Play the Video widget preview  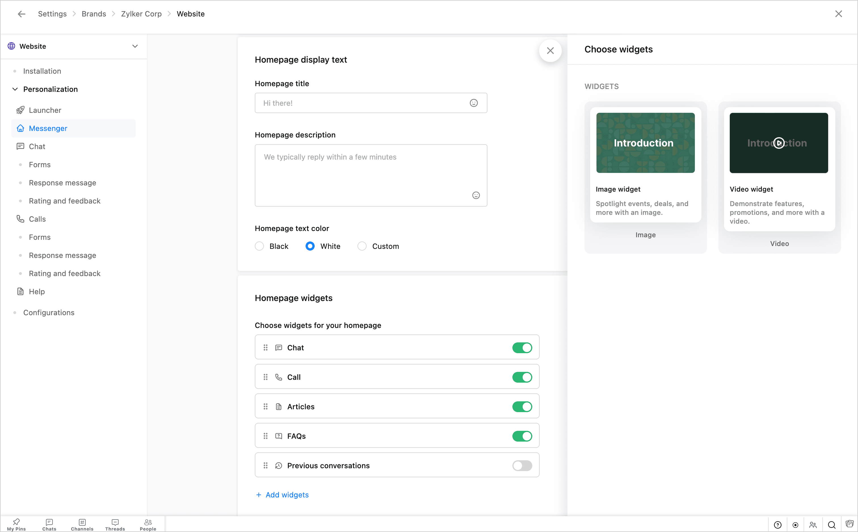(778, 143)
